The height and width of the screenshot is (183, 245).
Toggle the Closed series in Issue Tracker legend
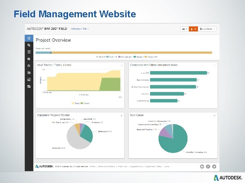pos(85,103)
